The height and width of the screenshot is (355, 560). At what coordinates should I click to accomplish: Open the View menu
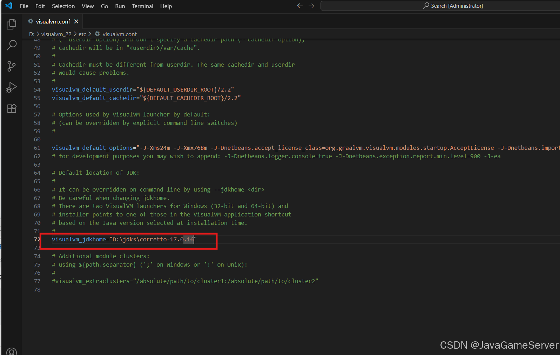pyautogui.click(x=88, y=6)
